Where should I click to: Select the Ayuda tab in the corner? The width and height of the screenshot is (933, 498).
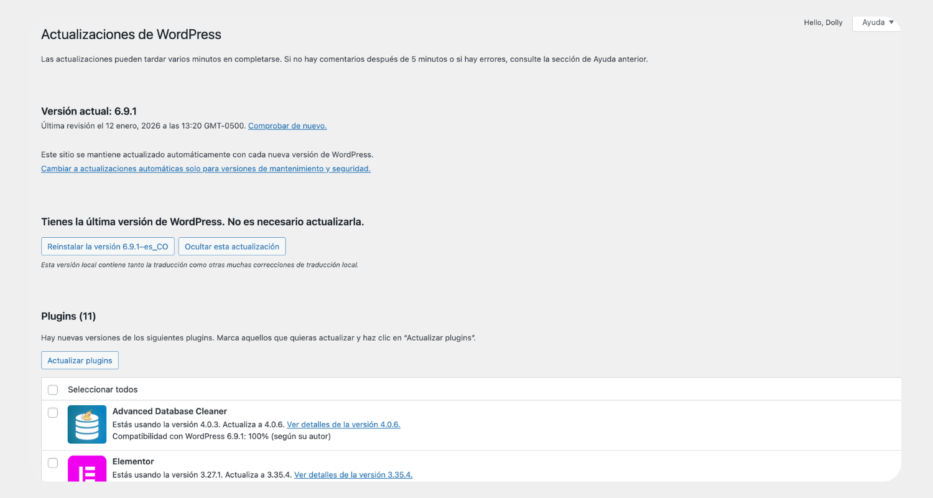click(876, 22)
